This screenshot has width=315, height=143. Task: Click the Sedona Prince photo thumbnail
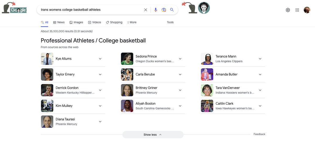click(127, 59)
